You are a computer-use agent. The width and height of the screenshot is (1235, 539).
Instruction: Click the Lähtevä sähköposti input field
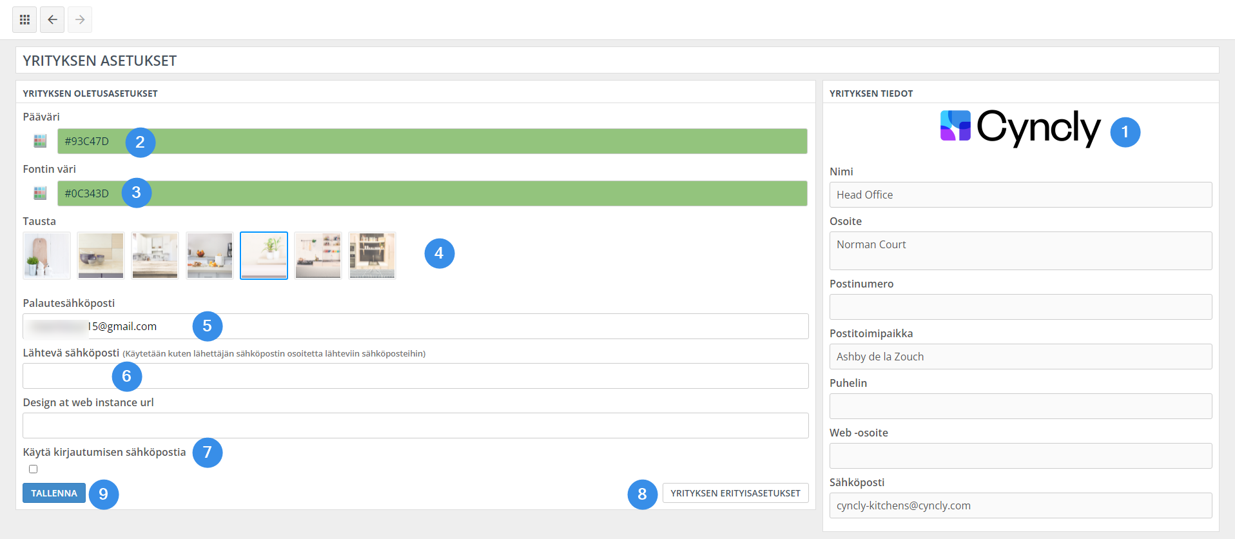pyautogui.click(x=451, y=376)
